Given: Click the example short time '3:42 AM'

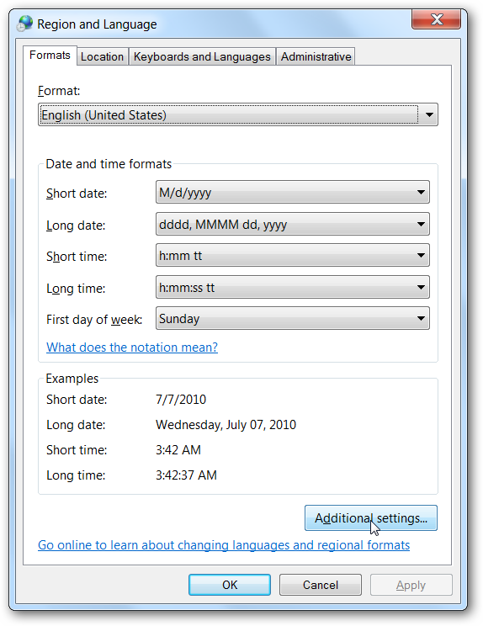Looking at the screenshot, I should (x=178, y=450).
